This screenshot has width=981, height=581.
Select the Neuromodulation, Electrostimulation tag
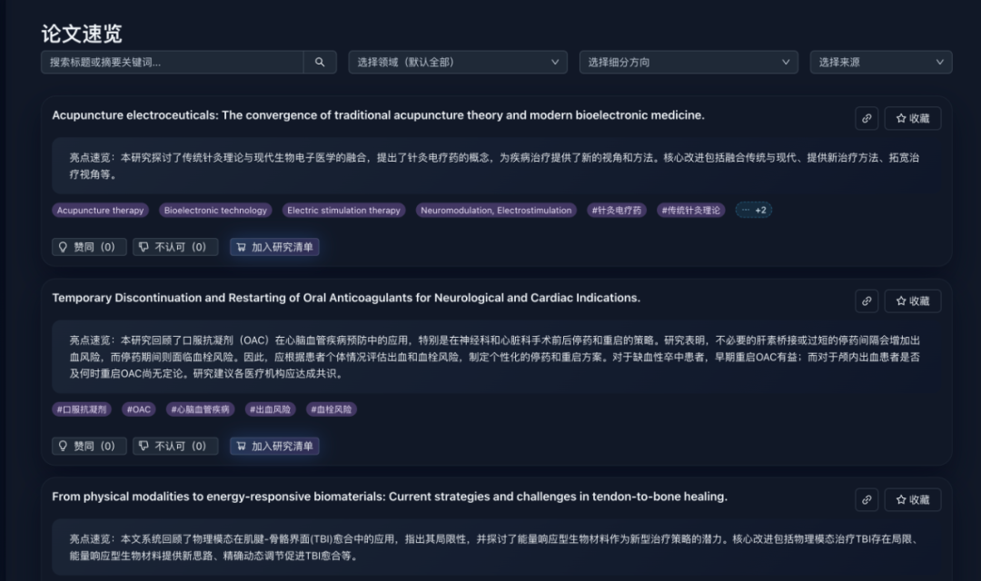[496, 210]
